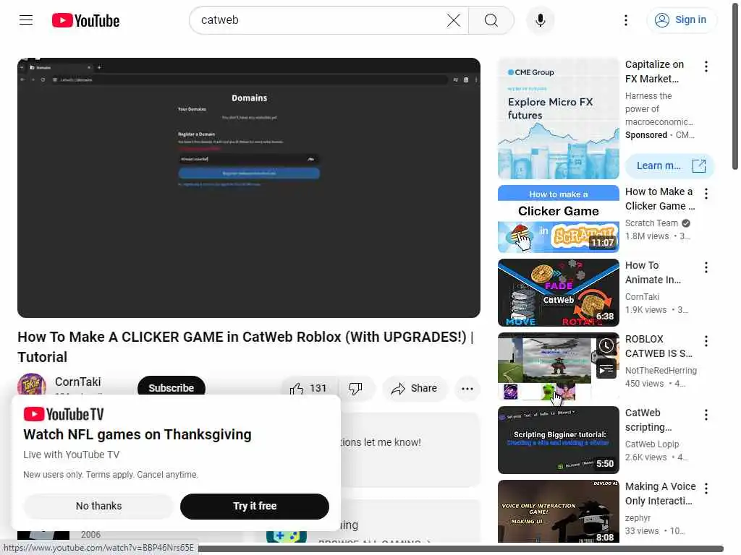
Task: Open options for the Capitalize on FX Market ad
Action: point(706,66)
